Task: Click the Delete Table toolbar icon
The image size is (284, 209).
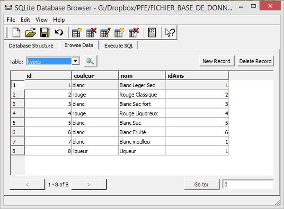Action: pyautogui.click(x=91, y=32)
